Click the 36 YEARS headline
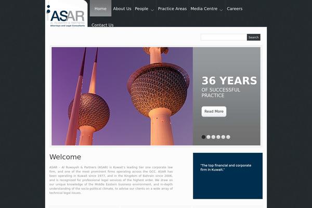Viewport: 312px width, 208px height. pyautogui.click(x=229, y=81)
